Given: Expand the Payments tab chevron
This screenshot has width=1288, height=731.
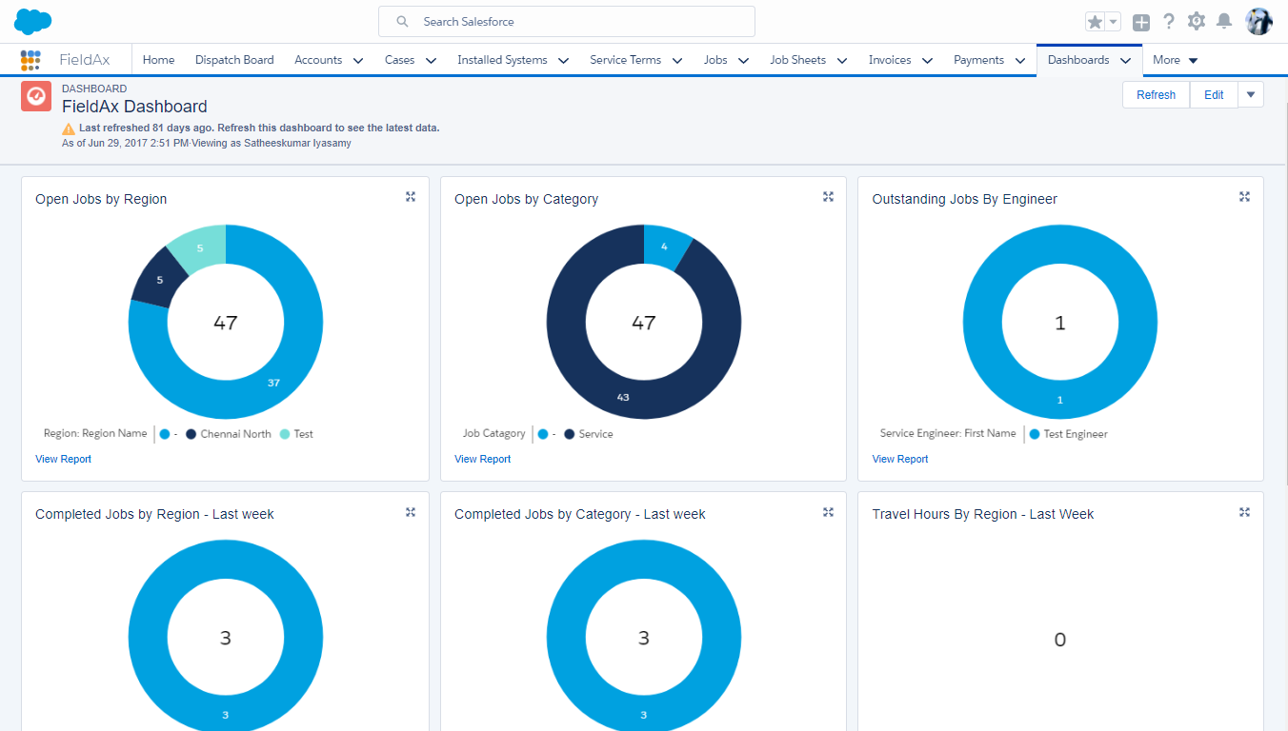Looking at the screenshot, I should click(x=1021, y=61).
